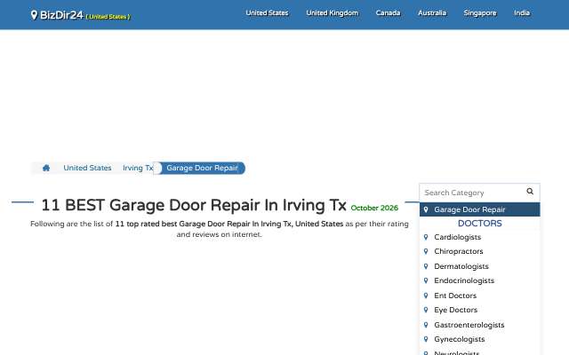Open Cardiologists category link
The image size is (569, 355).
458,237
